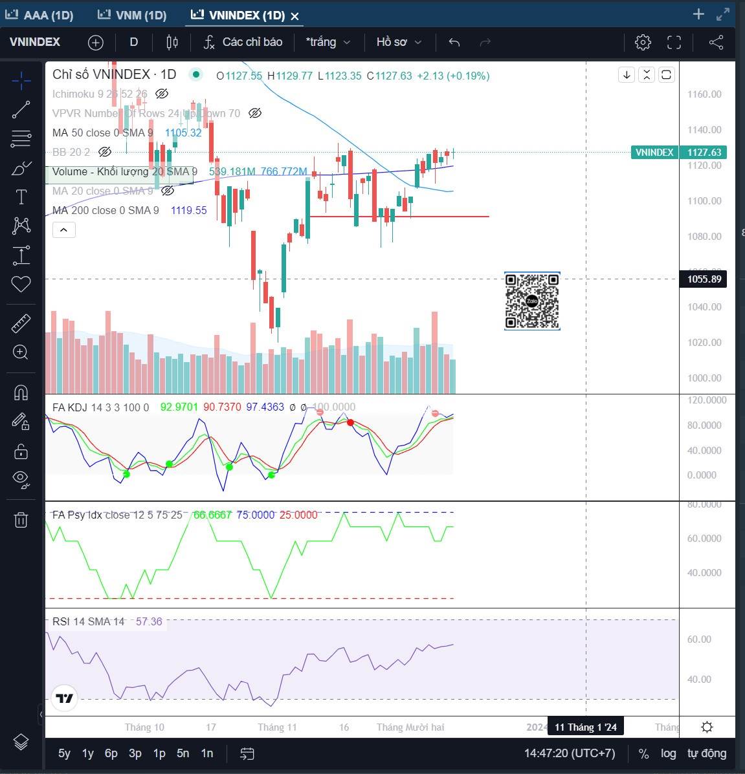Switch to the AAA (1D) tab
This screenshot has width=745, height=774.
[x=39, y=16]
